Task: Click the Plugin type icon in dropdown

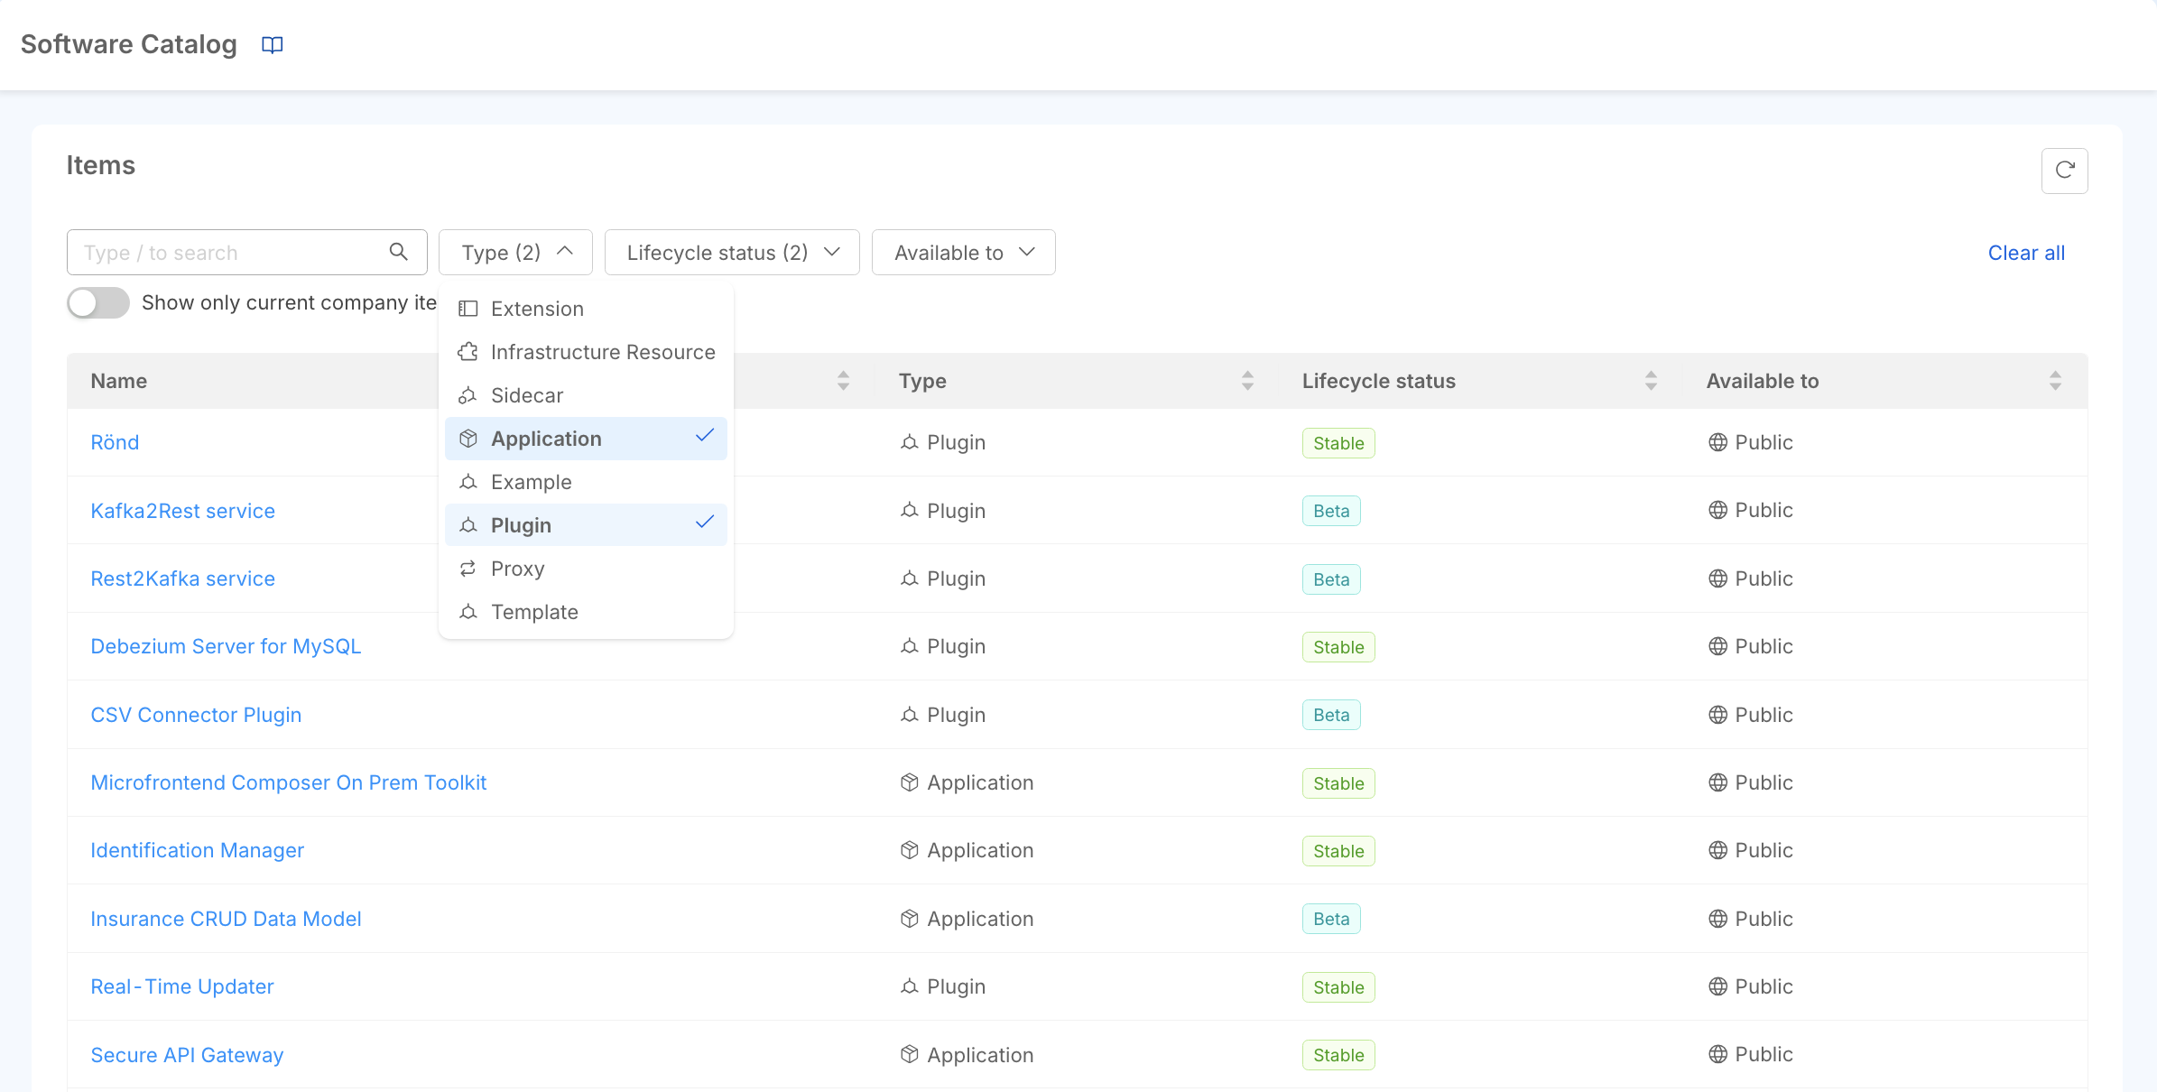Action: tap(469, 525)
